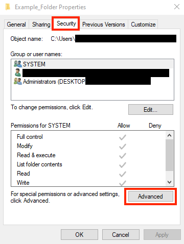Click the Modify allow checkmark

point(123,147)
